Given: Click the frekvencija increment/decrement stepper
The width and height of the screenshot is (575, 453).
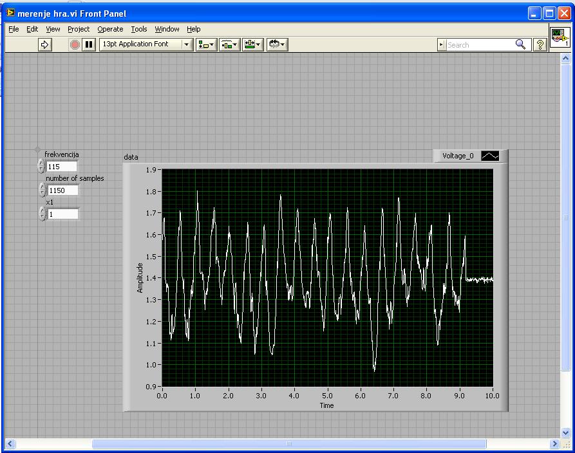Looking at the screenshot, I should click(41, 166).
